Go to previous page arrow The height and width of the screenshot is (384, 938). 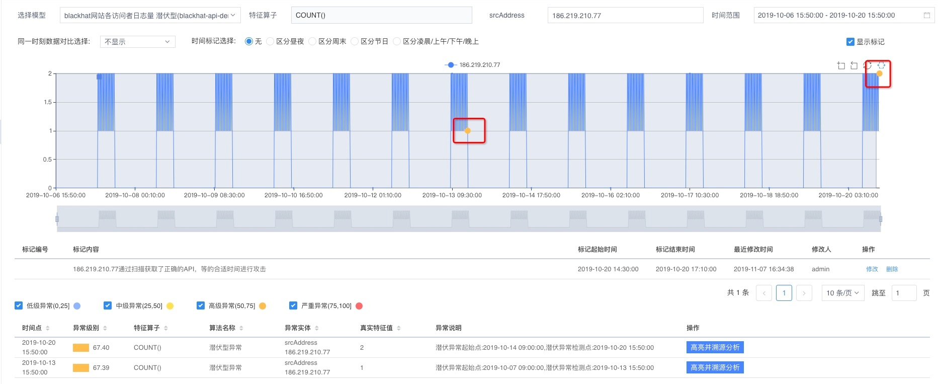pyautogui.click(x=764, y=293)
